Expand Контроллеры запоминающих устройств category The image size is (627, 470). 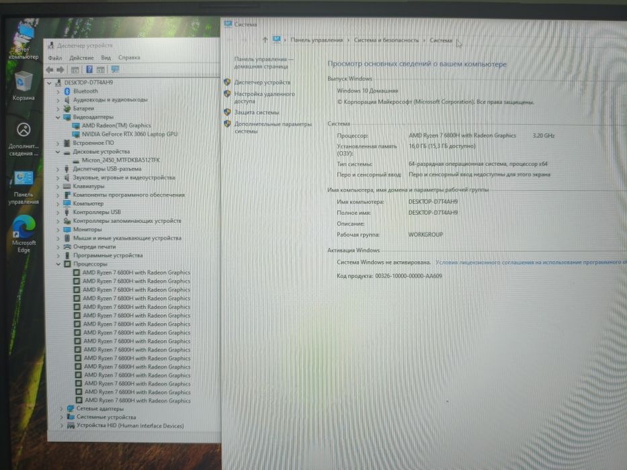click(x=58, y=221)
